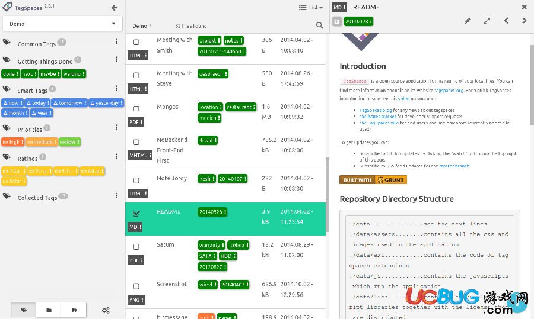Open the Demo breadcrumb folder menu
This screenshot has width=534, height=319.
142,26
